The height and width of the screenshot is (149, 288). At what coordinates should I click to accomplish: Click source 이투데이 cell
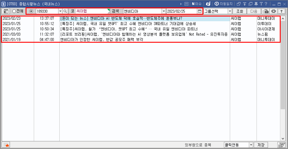(264, 24)
